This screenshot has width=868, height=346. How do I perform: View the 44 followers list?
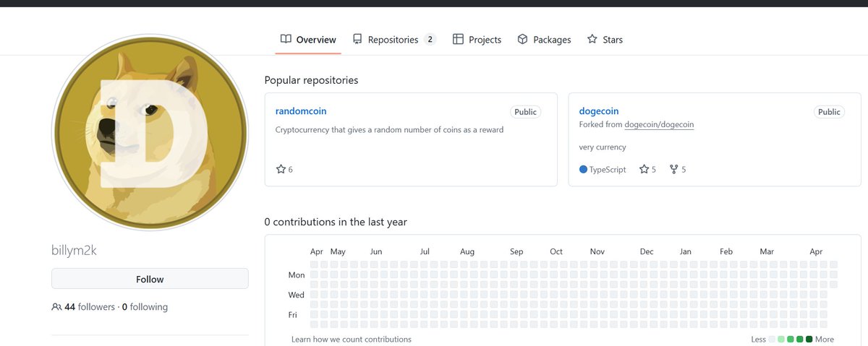90,307
